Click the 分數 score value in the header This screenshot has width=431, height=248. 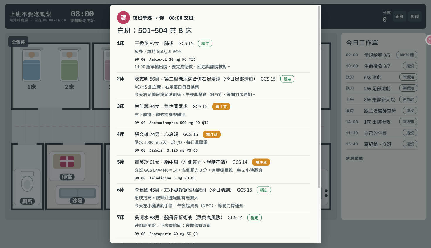coord(385,20)
